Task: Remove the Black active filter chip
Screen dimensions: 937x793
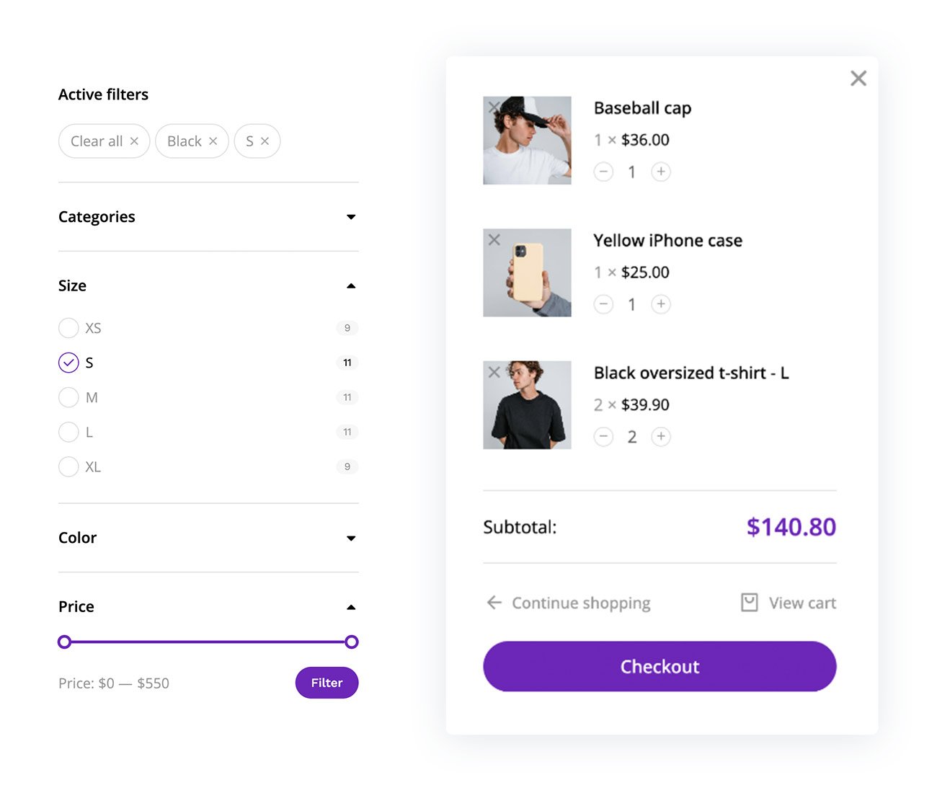Action: point(213,141)
